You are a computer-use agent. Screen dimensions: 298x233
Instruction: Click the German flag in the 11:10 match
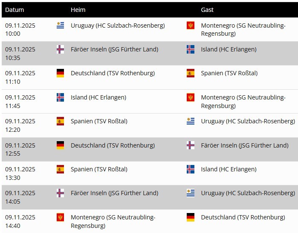(x=60, y=73)
